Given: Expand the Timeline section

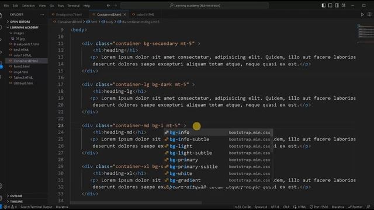Looking at the screenshot, I should 16,201.
